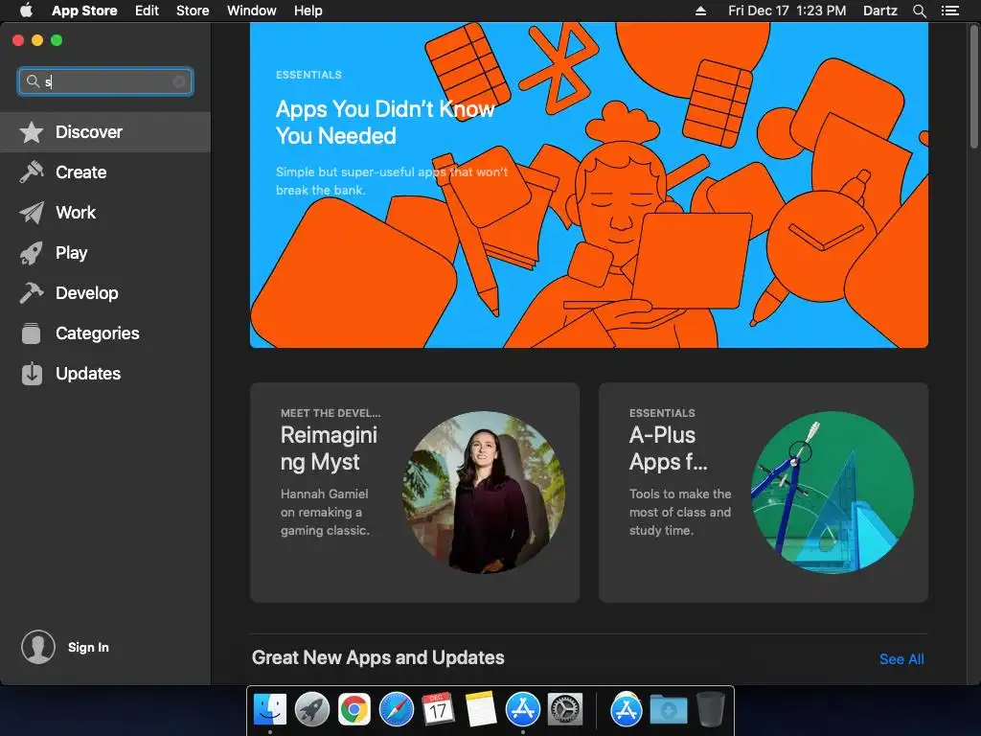Click the Dartz user menu
The width and height of the screenshot is (981, 736).
click(880, 11)
